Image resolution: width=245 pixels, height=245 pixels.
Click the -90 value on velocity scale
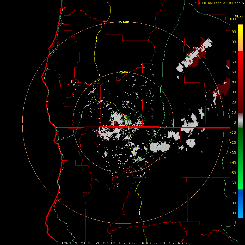[233, 213]
